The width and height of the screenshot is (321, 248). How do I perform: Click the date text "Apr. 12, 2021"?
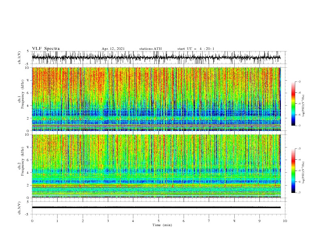point(113,49)
